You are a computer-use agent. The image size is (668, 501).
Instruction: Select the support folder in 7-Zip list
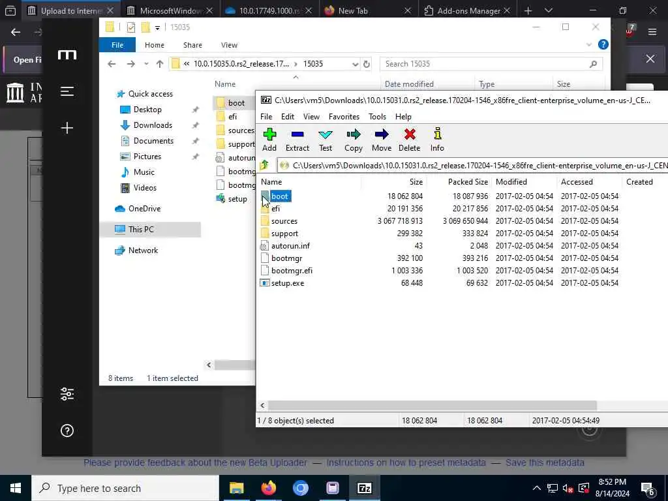tap(284, 234)
